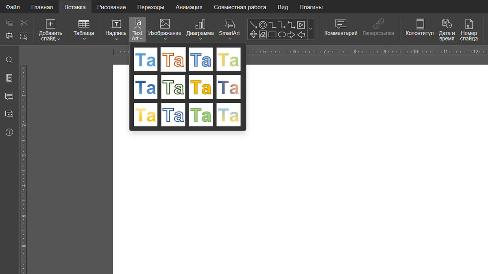
Task: Select the double-arrow elbow connector shape
Action: click(292, 25)
